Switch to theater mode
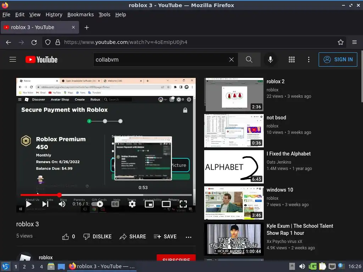This screenshot has height=272, width=363. click(x=166, y=204)
